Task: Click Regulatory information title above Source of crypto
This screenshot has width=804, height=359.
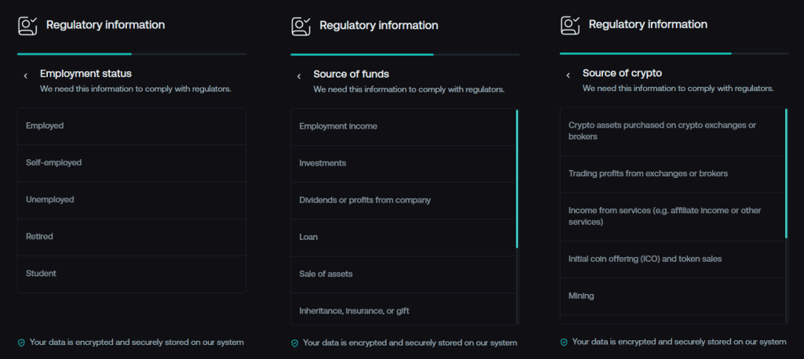Action: (x=648, y=24)
